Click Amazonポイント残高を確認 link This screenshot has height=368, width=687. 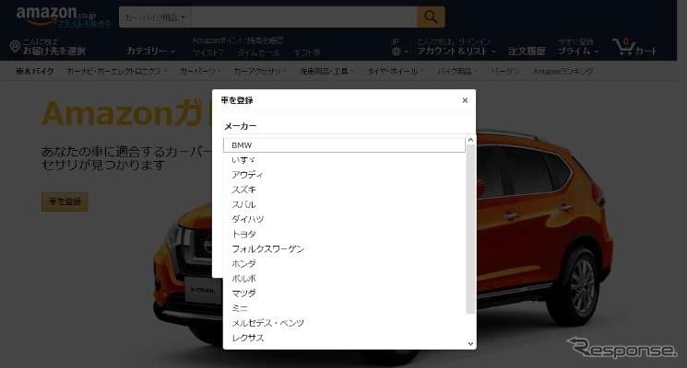click(238, 40)
